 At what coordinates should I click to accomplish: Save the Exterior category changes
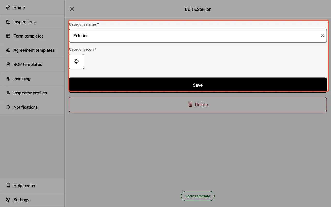[198, 85]
